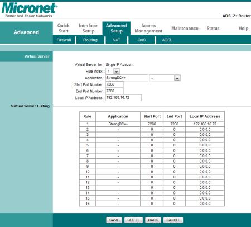Click the Start Port column header
Viewport: 251px width, 227px height.
coord(152,116)
